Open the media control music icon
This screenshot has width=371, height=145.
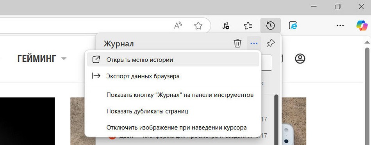[x=226, y=25]
